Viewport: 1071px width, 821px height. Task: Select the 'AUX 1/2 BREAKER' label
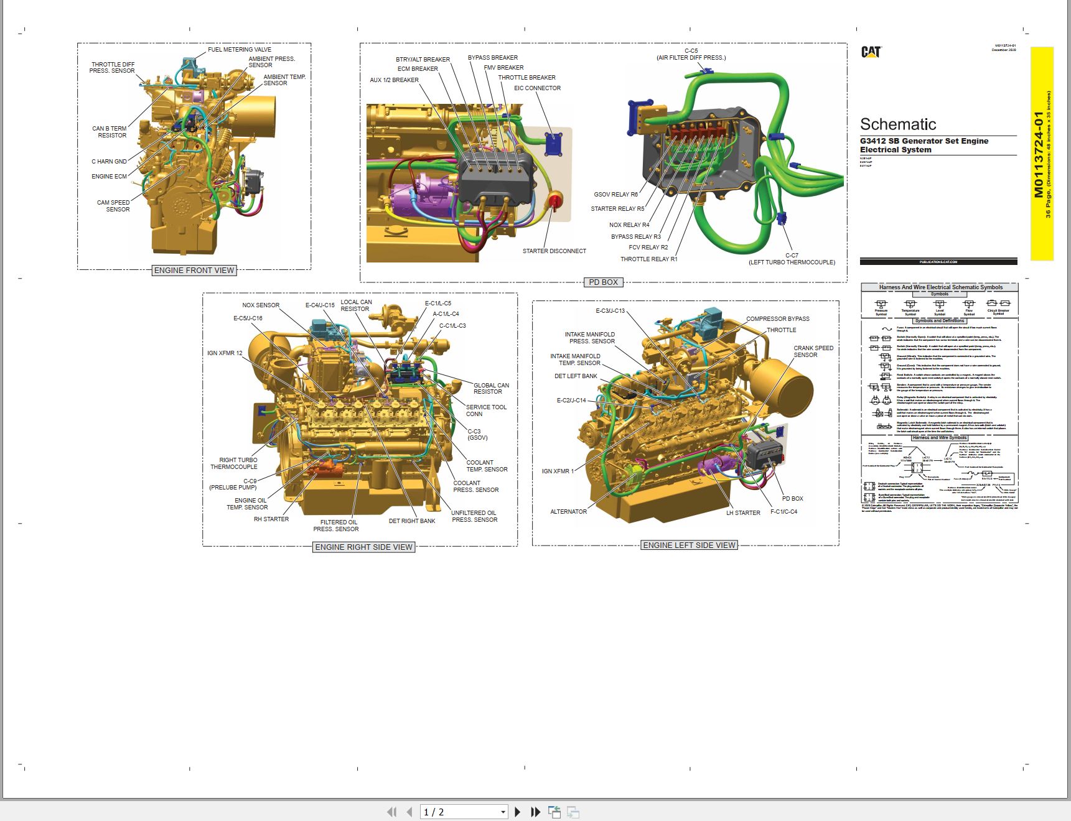click(394, 80)
